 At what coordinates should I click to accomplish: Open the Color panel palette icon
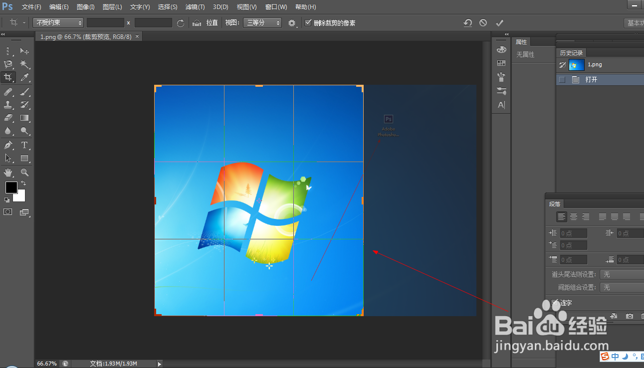pyautogui.click(x=501, y=49)
